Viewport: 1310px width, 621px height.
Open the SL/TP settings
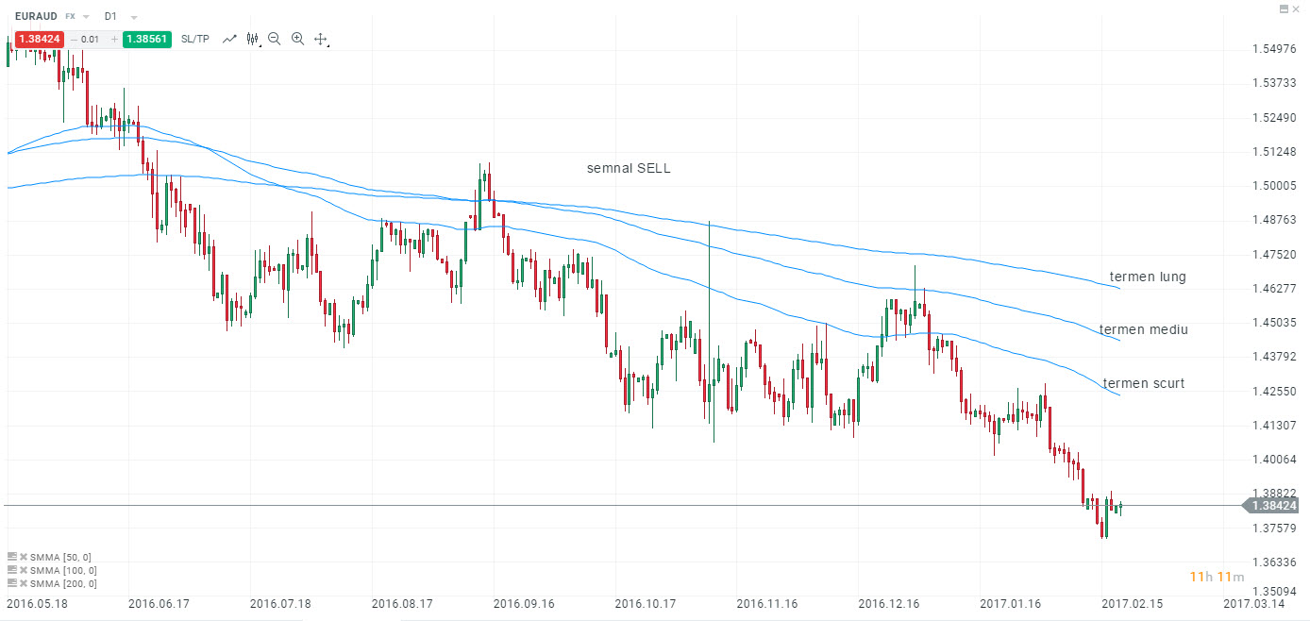pyautogui.click(x=194, y=38)
